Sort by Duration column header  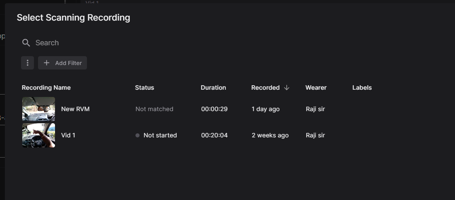click(213, 88)
